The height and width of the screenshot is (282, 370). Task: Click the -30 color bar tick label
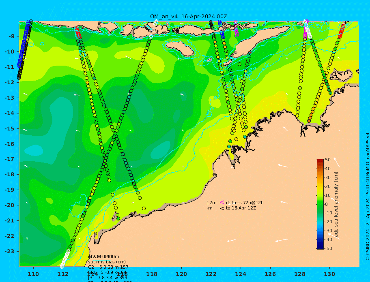pyautogui.click(x=329, y=231)
